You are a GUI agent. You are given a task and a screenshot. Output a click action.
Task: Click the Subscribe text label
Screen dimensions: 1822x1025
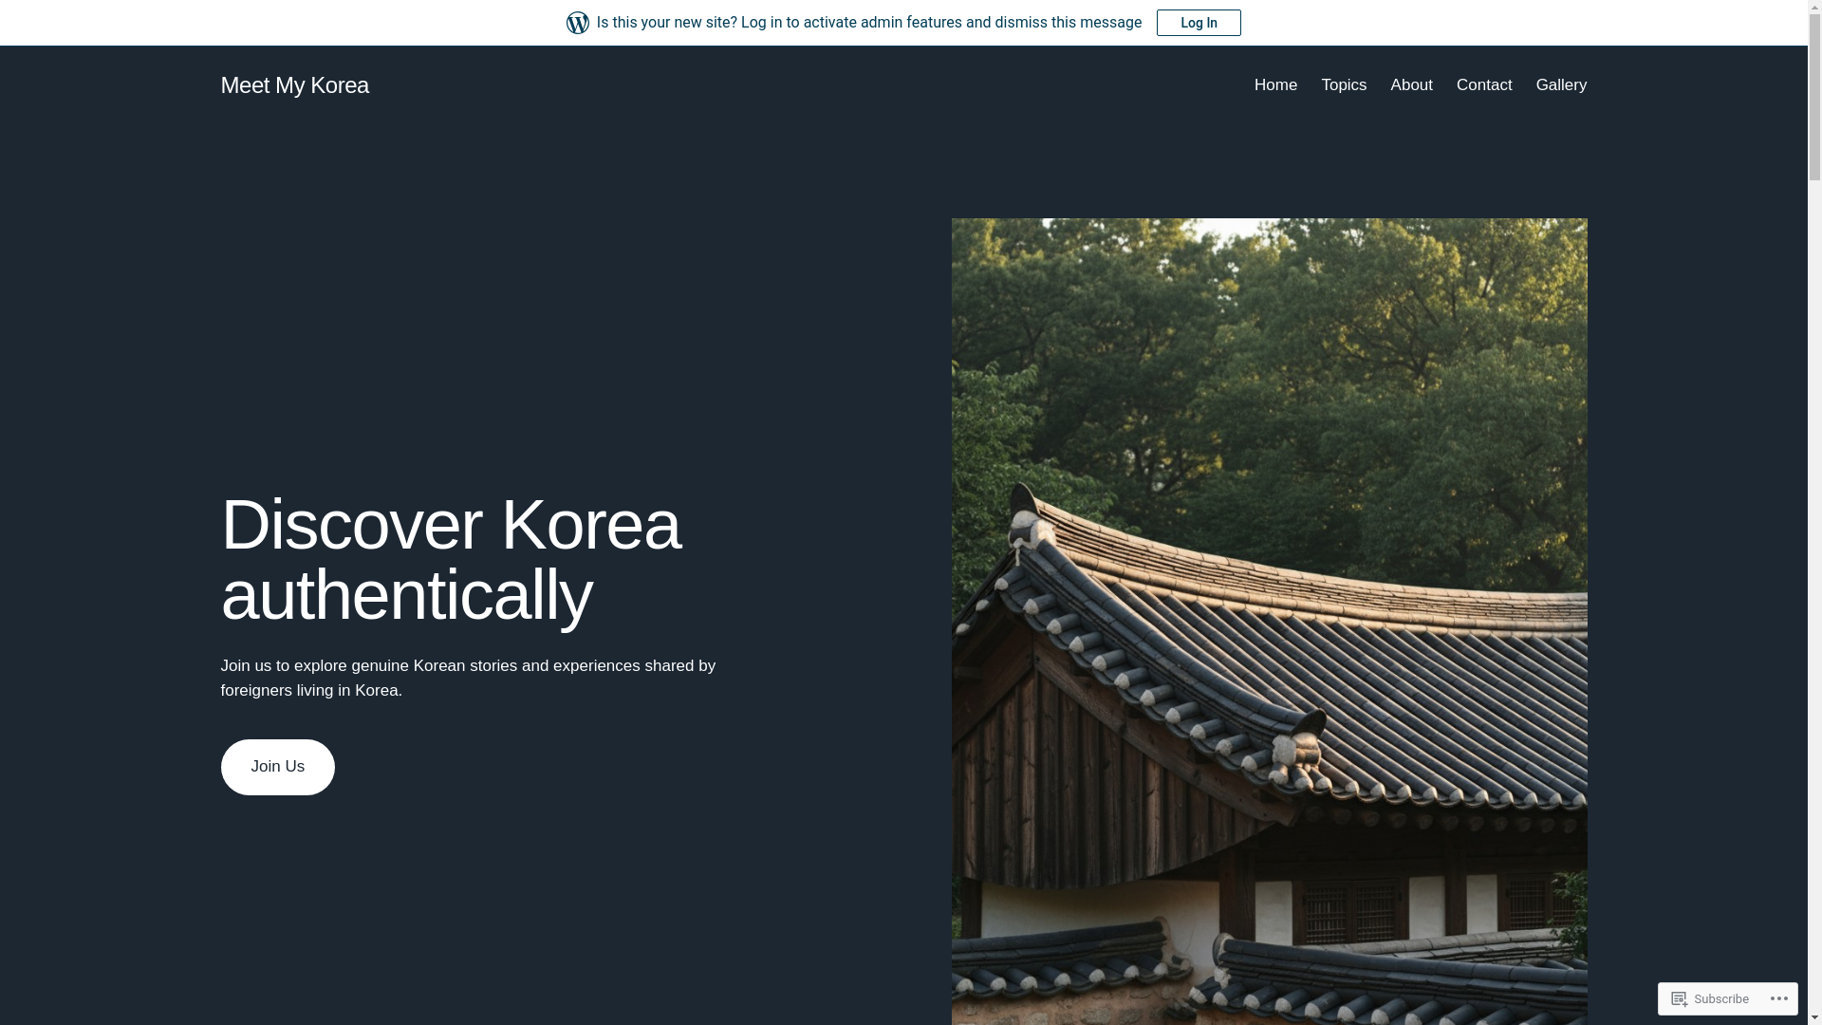[x=1720, y=999]
